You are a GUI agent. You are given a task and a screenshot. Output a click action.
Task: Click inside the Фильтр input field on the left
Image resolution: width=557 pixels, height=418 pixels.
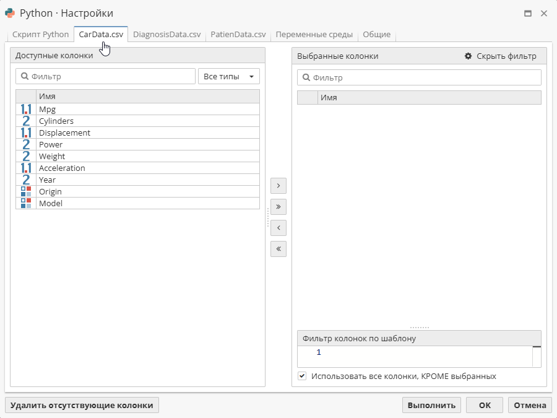coord(105,76)
